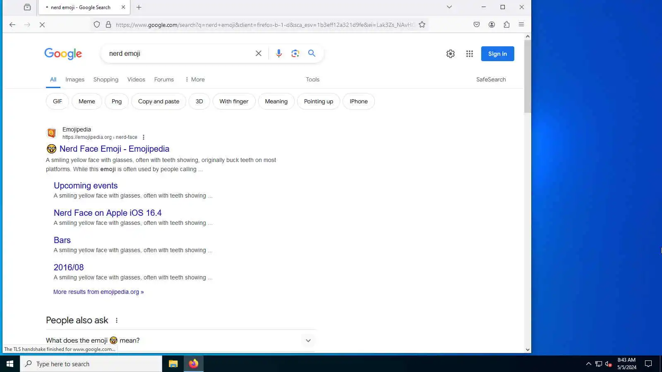662x372 pixels.
Task: View site security lock information
Action: pyautogui.click(x=108, y=25)
